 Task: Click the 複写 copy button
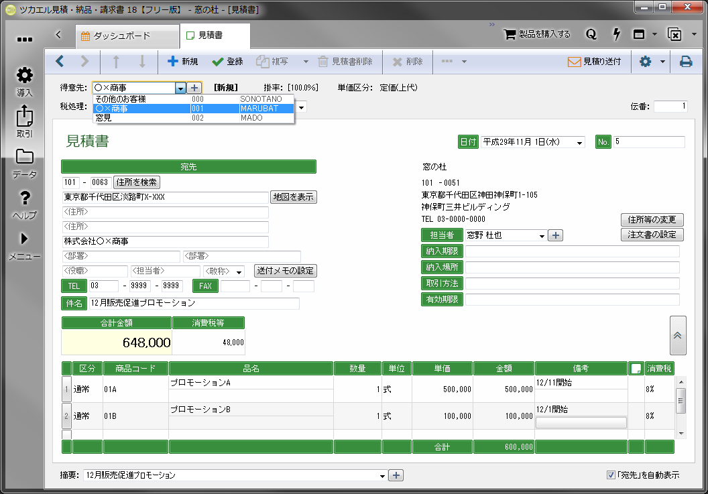(x=272, y=62)
